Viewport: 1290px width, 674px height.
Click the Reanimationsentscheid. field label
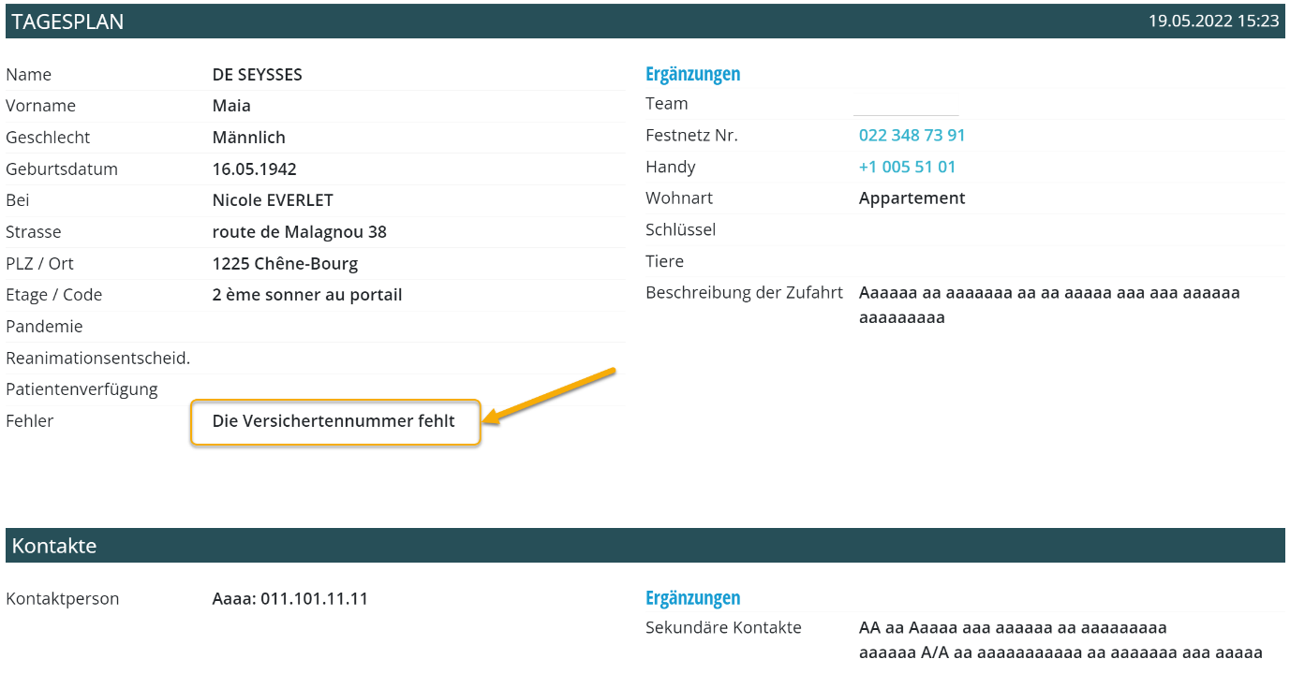97,359
